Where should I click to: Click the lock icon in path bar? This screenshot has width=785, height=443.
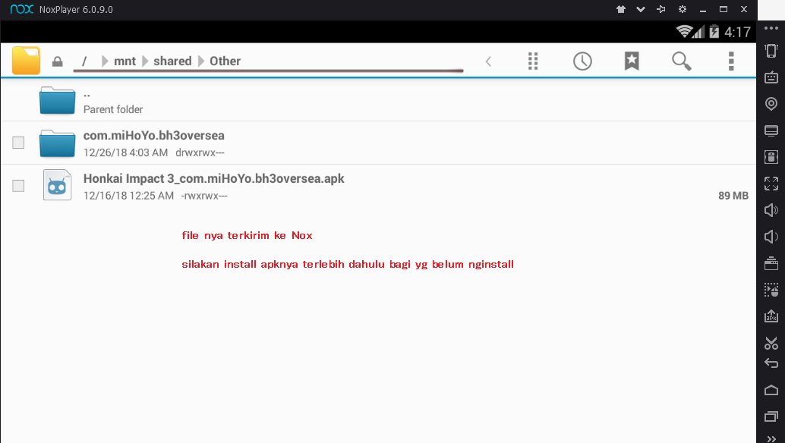click(58, 61)
